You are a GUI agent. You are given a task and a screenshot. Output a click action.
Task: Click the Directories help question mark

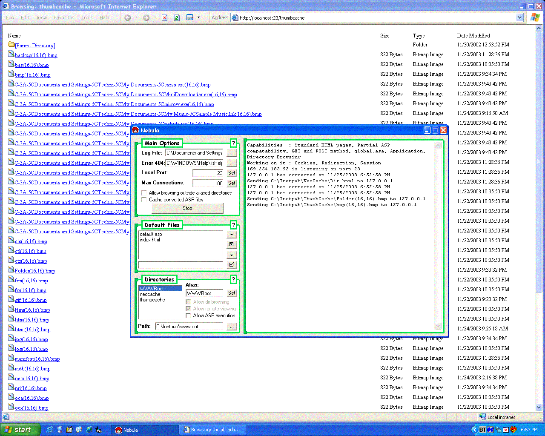point(233,279)
